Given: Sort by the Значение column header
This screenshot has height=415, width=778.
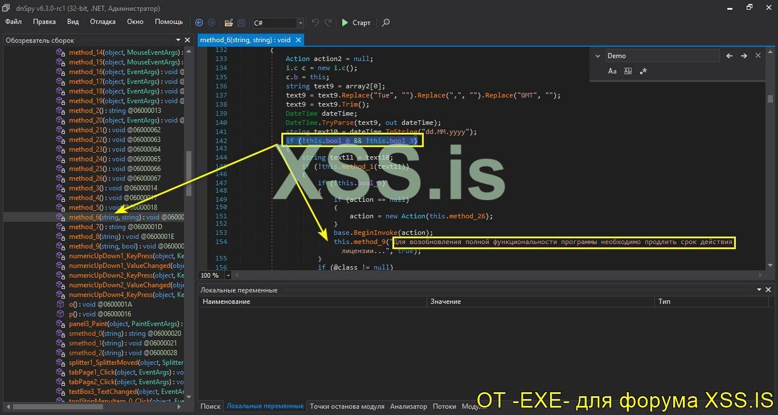Looking at the screenshot, I should (x=540, y=302).
